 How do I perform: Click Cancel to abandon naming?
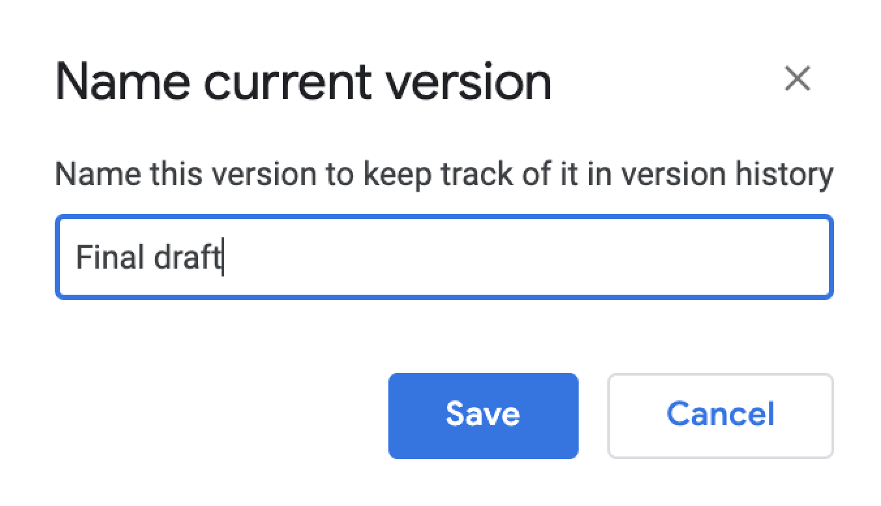tap(720, 415)
